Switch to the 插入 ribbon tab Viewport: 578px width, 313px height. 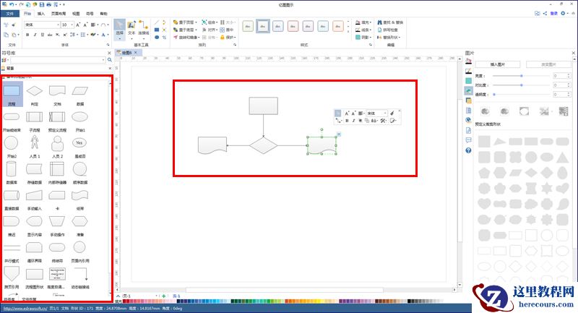[41, 14]
